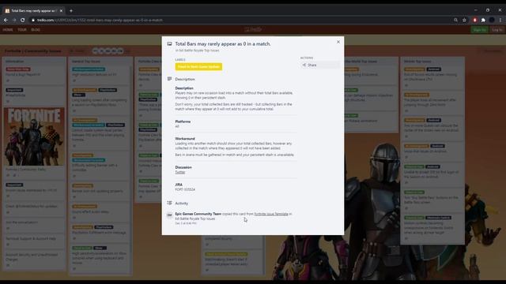Image resolution: width=506 pixels, height=284 pixels.
Task: Click the Share button under Actions
Action: 319,65
